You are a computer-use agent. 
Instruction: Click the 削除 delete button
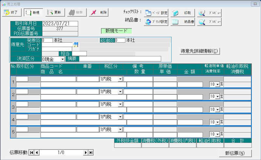pyautogui.click(x=99, y=12)
